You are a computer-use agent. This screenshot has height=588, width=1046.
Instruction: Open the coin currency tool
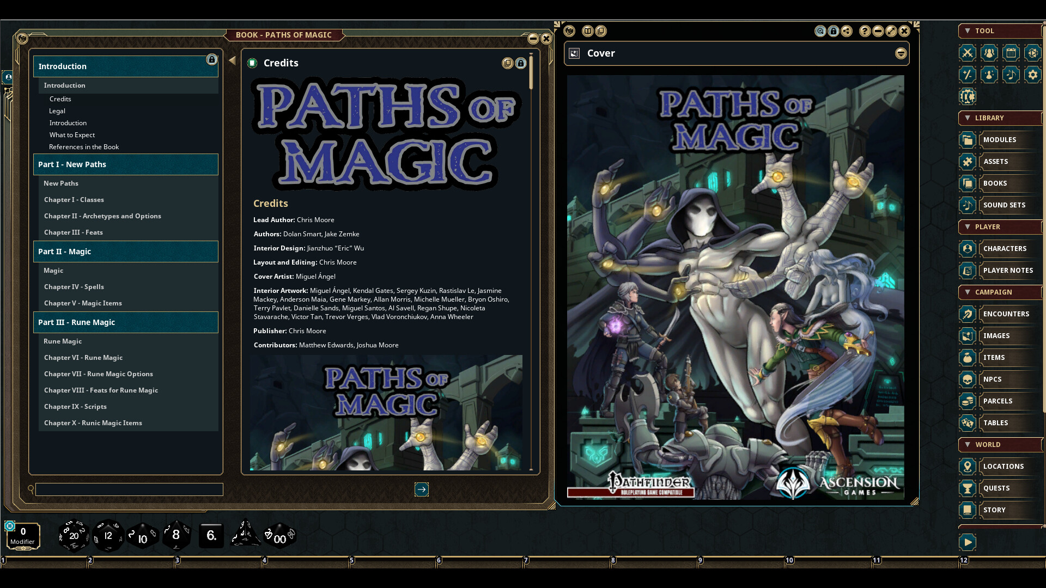pos(968,96)
